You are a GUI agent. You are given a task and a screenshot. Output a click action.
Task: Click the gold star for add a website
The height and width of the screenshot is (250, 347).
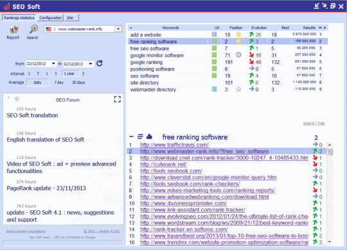[x=238, y=35]
